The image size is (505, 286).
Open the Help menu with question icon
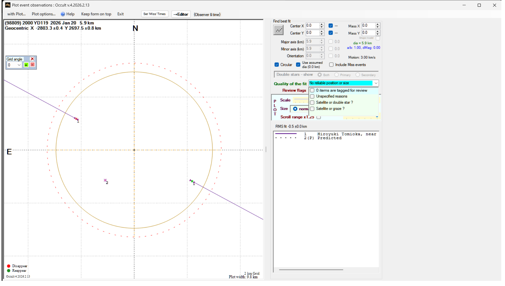[x=67, y=14]
